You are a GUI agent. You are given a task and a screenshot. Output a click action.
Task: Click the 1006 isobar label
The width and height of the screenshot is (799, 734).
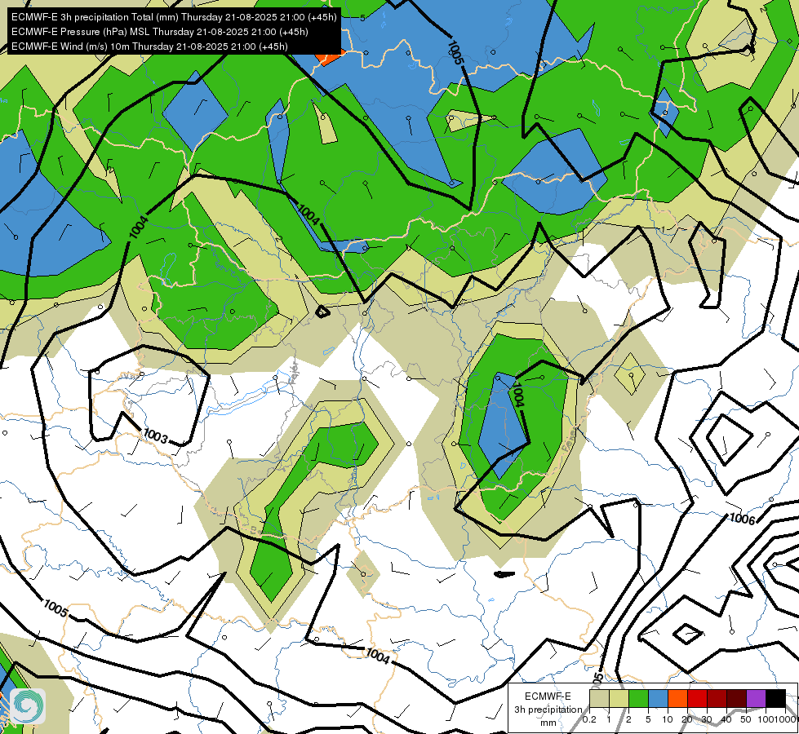click(743, 519)
